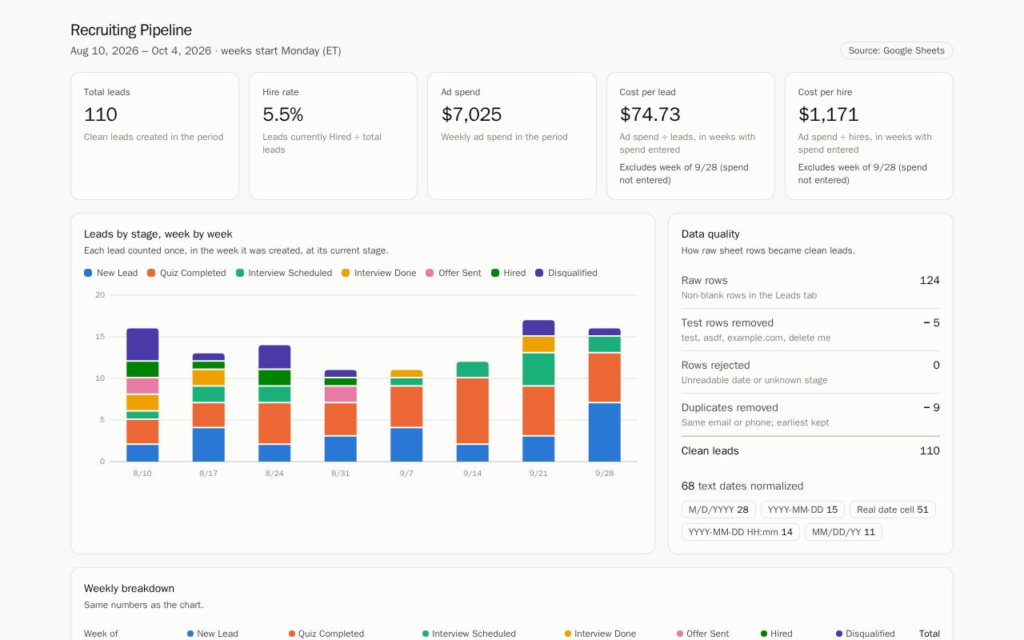The height and width of the screenshot is (640, 1024).
Task: Click the 8/17 week bar
Action: coord(209,407)
